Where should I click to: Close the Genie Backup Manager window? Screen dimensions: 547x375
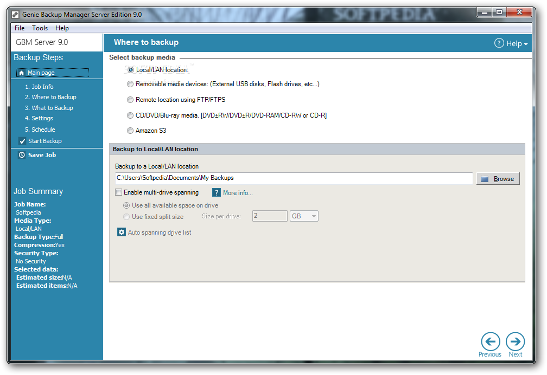519,12
